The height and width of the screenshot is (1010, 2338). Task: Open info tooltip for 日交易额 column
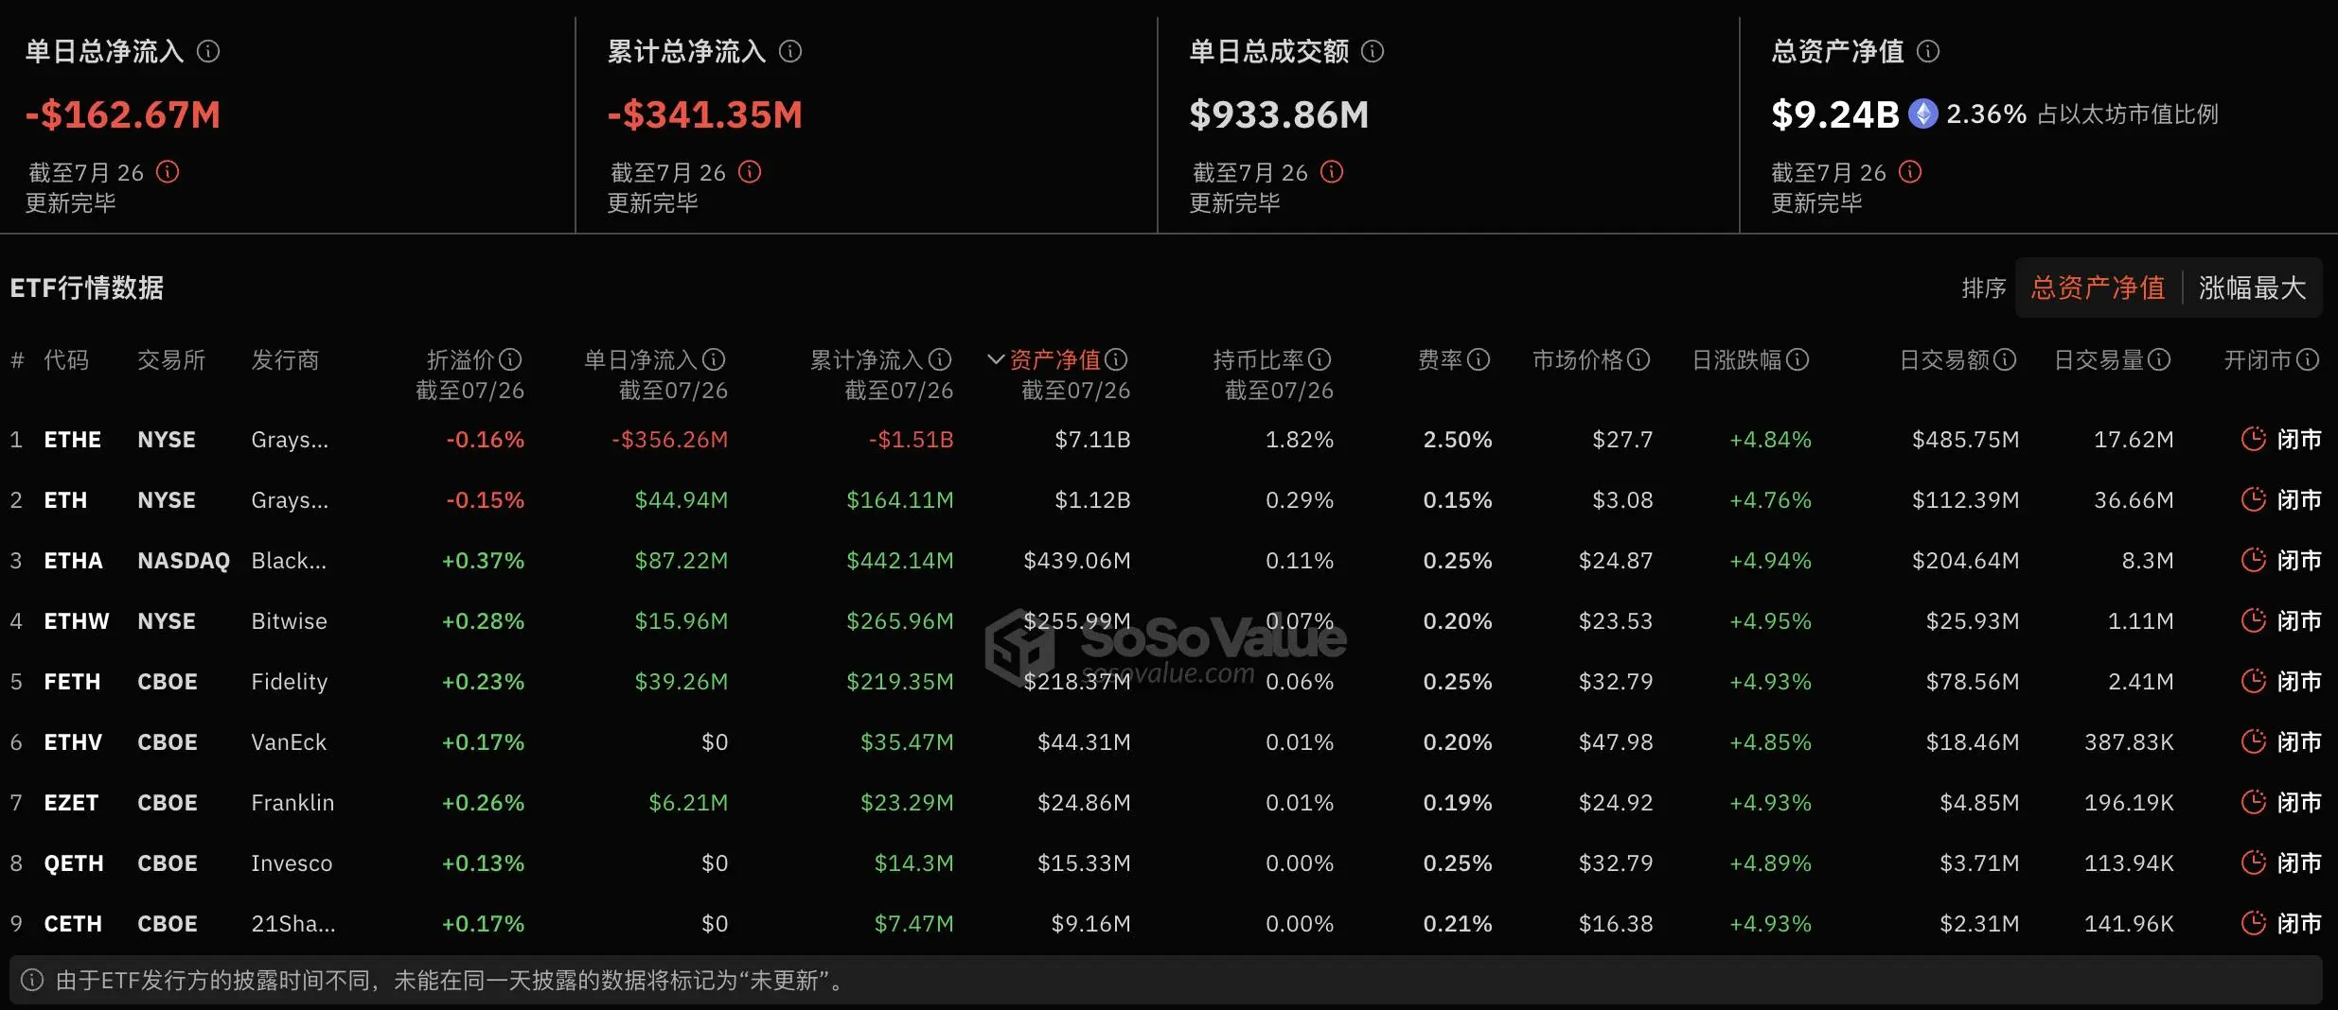click(2005, 359)
